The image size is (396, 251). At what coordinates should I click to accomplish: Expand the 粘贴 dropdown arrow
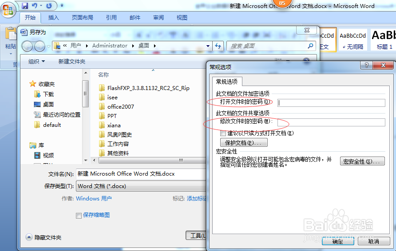[x=11, y=54]
